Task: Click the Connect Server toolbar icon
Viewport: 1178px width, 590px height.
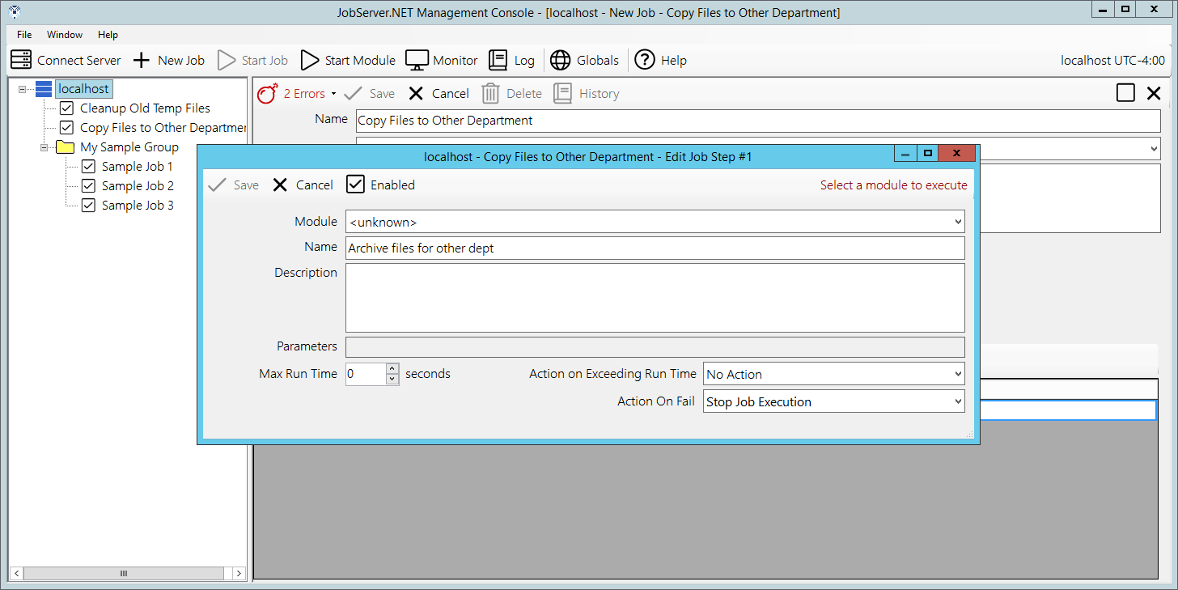Action: tap(22, 60)
